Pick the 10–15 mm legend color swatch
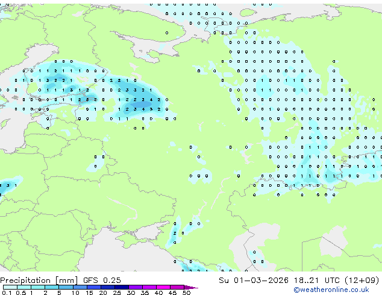The height and width of the screenshot is (295, 382). pos(80,287)
